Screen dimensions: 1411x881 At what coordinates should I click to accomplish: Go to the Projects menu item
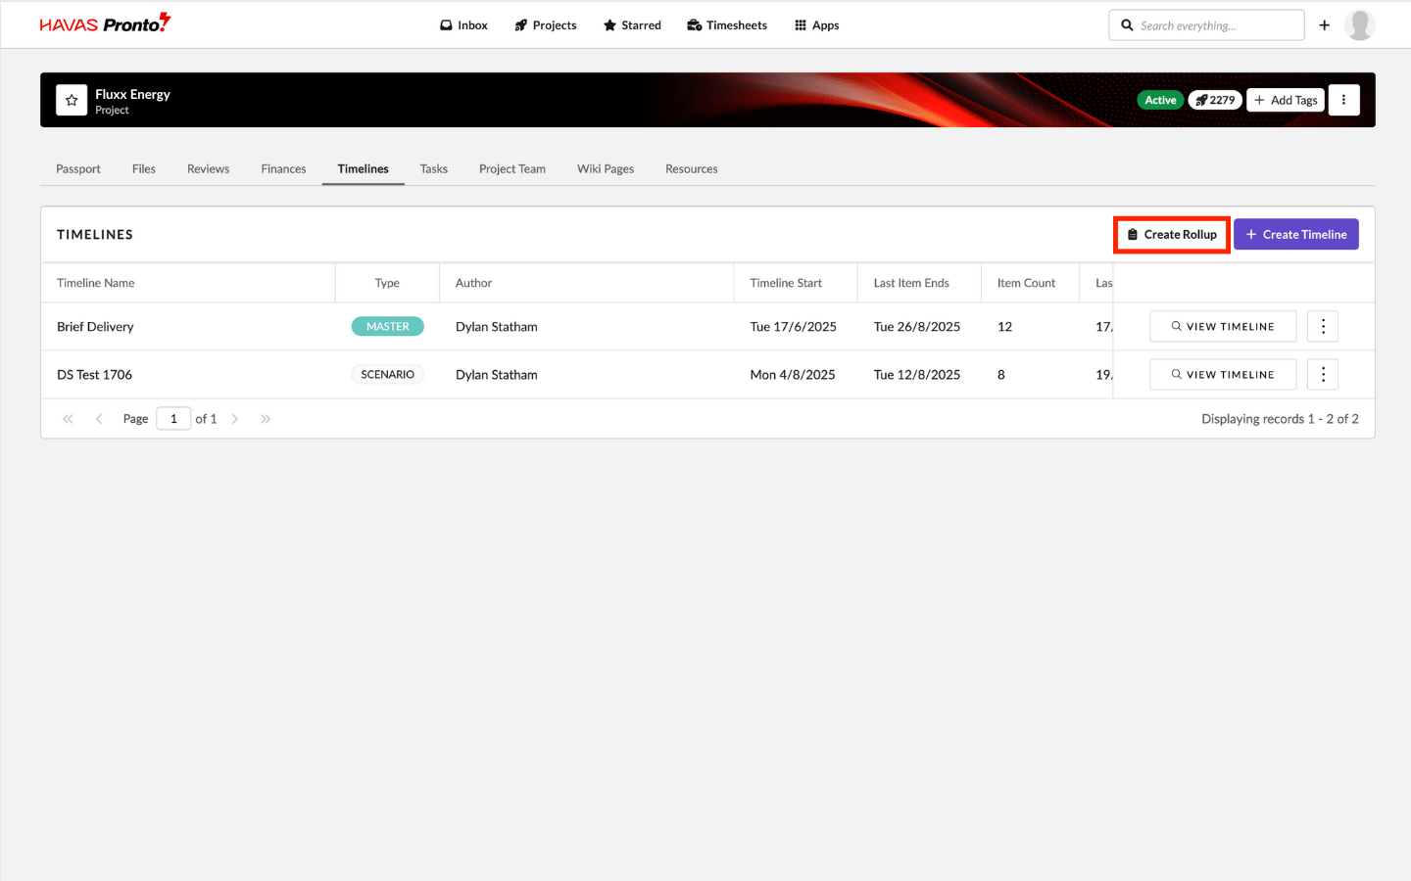(546, 25)
